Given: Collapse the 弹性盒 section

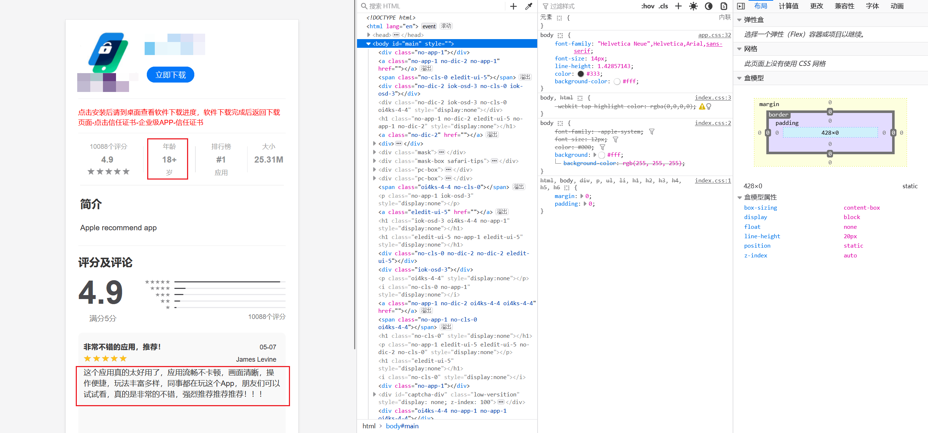Looking at the screenshot, I should tap(739, 20).
